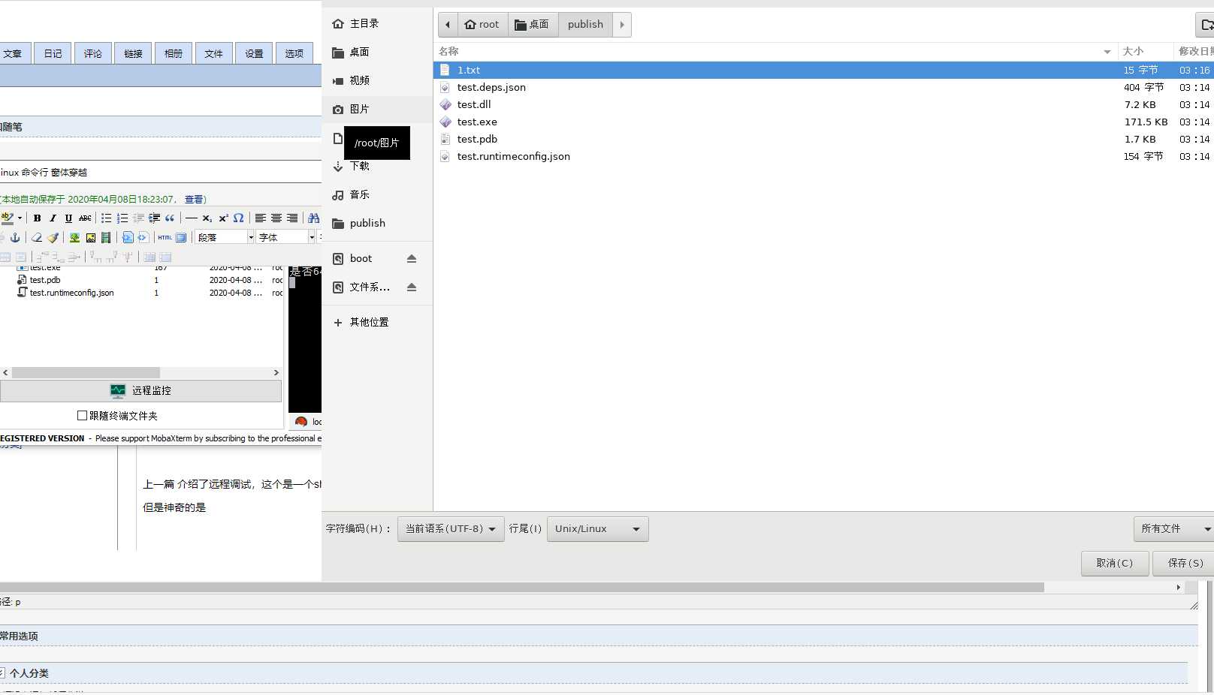Click the cleanup brush icon
The image size is (1214, 695).
[53, 237]
